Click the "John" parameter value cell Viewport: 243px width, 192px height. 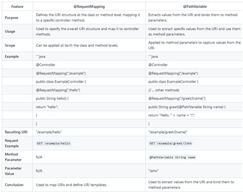coord(153,171)
